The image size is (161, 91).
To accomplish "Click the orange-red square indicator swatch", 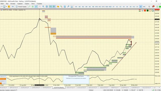I will 145,11.
